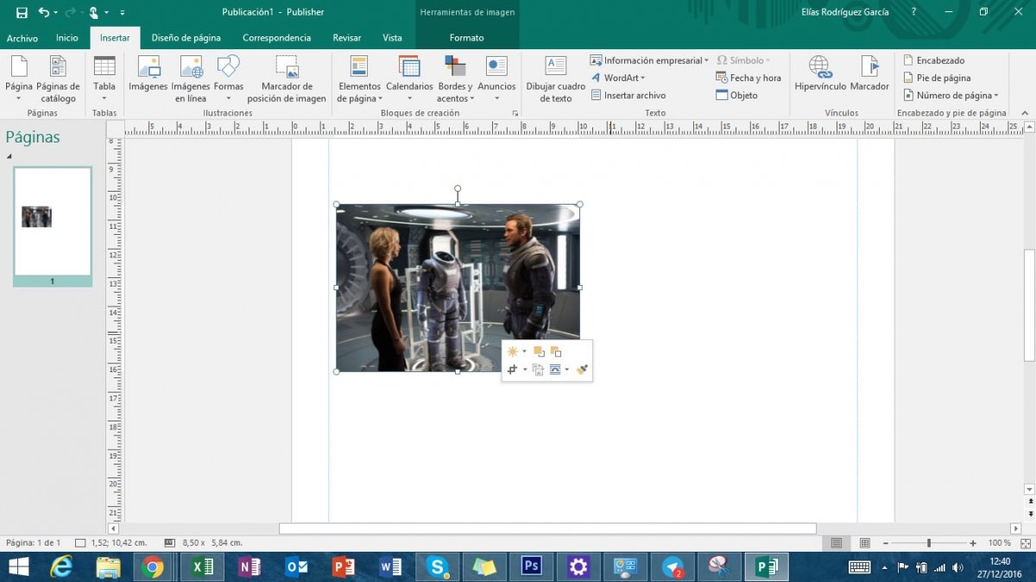Switch to Correspondencia tab
1036x582 pixels.
point(276,38)
